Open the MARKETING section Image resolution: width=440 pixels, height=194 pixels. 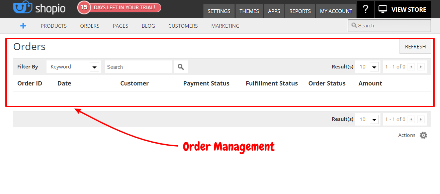[x=225, y=26]
